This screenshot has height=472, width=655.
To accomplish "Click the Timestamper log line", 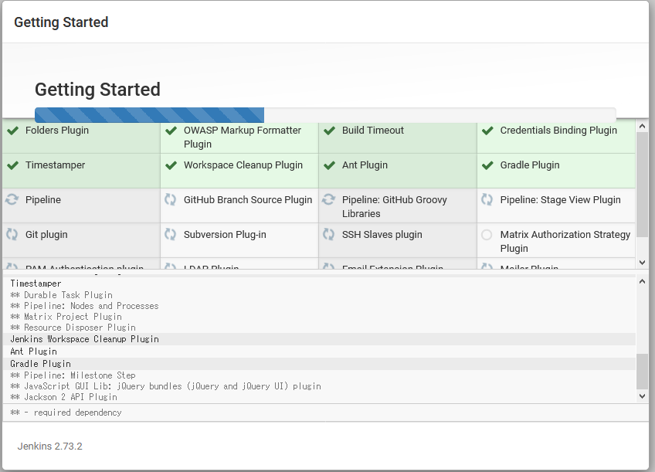I will pos(36,284).
